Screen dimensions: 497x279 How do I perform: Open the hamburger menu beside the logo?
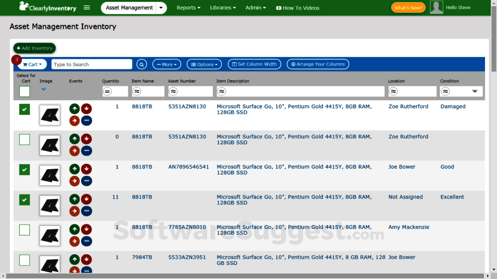tap(86, 7)
